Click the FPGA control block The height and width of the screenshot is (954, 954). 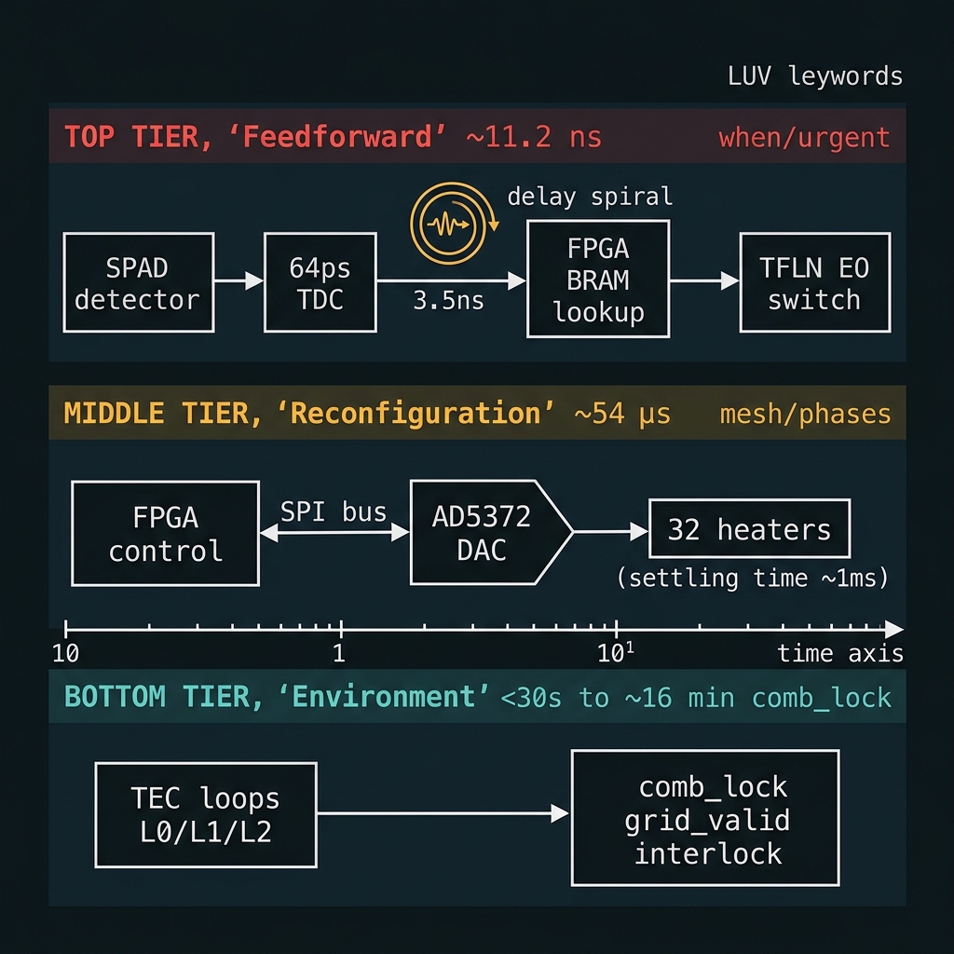[166, 534]
